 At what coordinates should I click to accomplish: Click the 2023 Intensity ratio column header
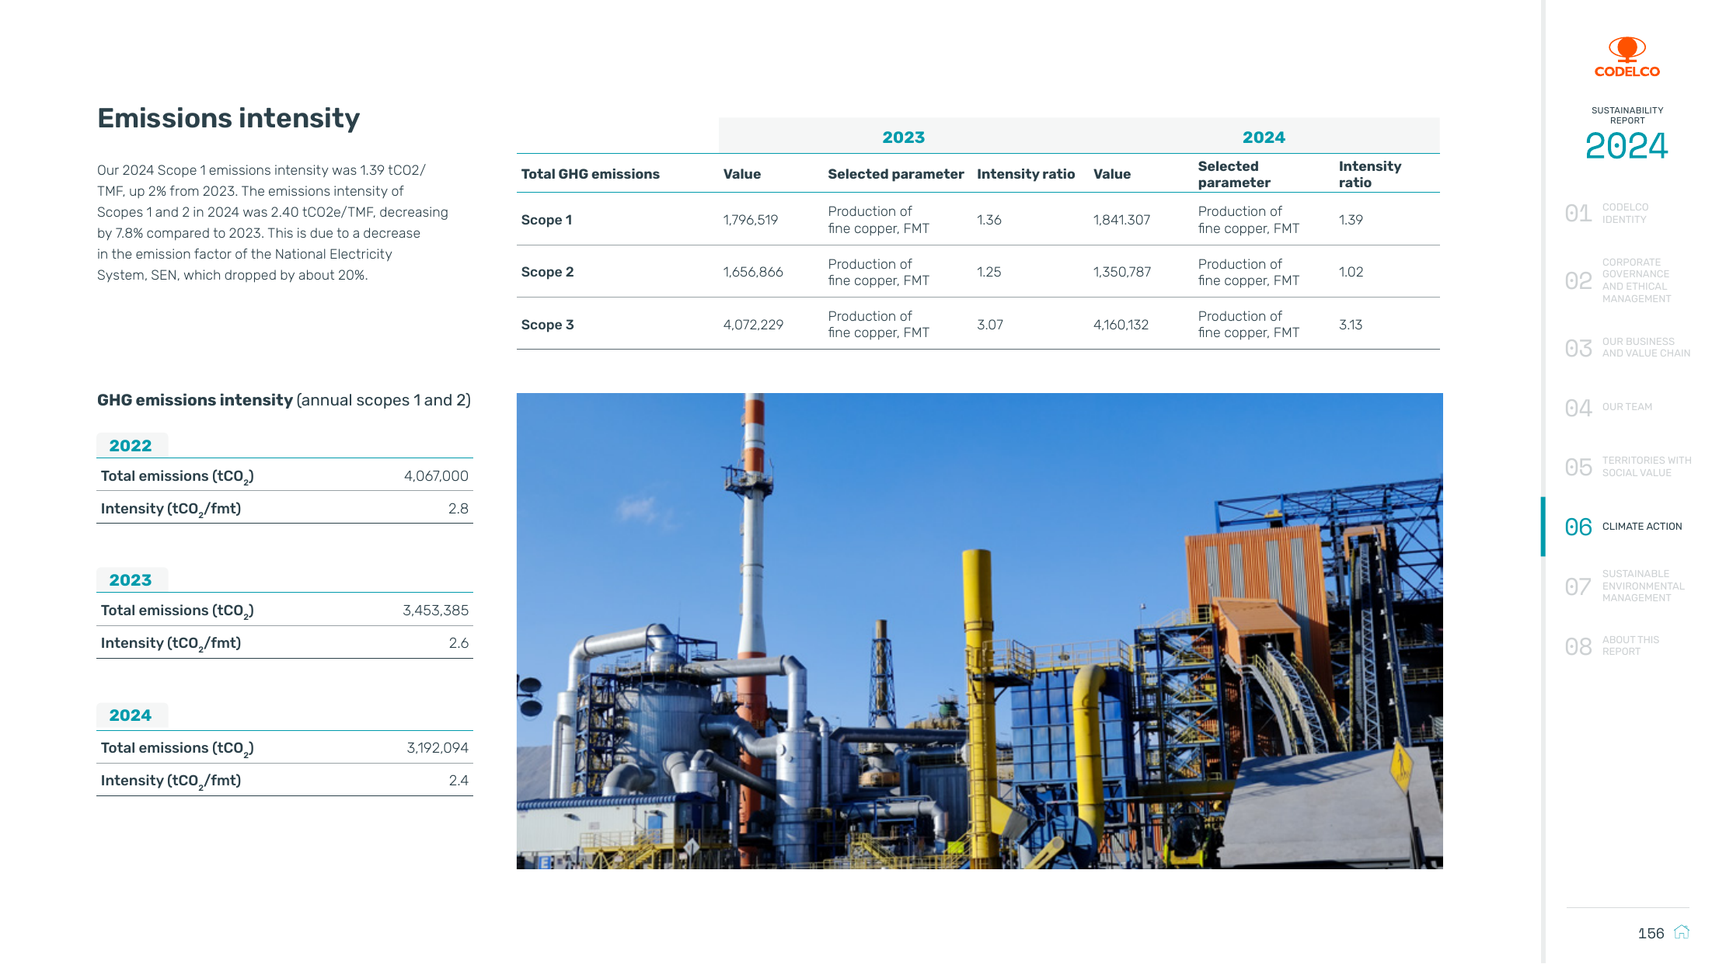1026,174
